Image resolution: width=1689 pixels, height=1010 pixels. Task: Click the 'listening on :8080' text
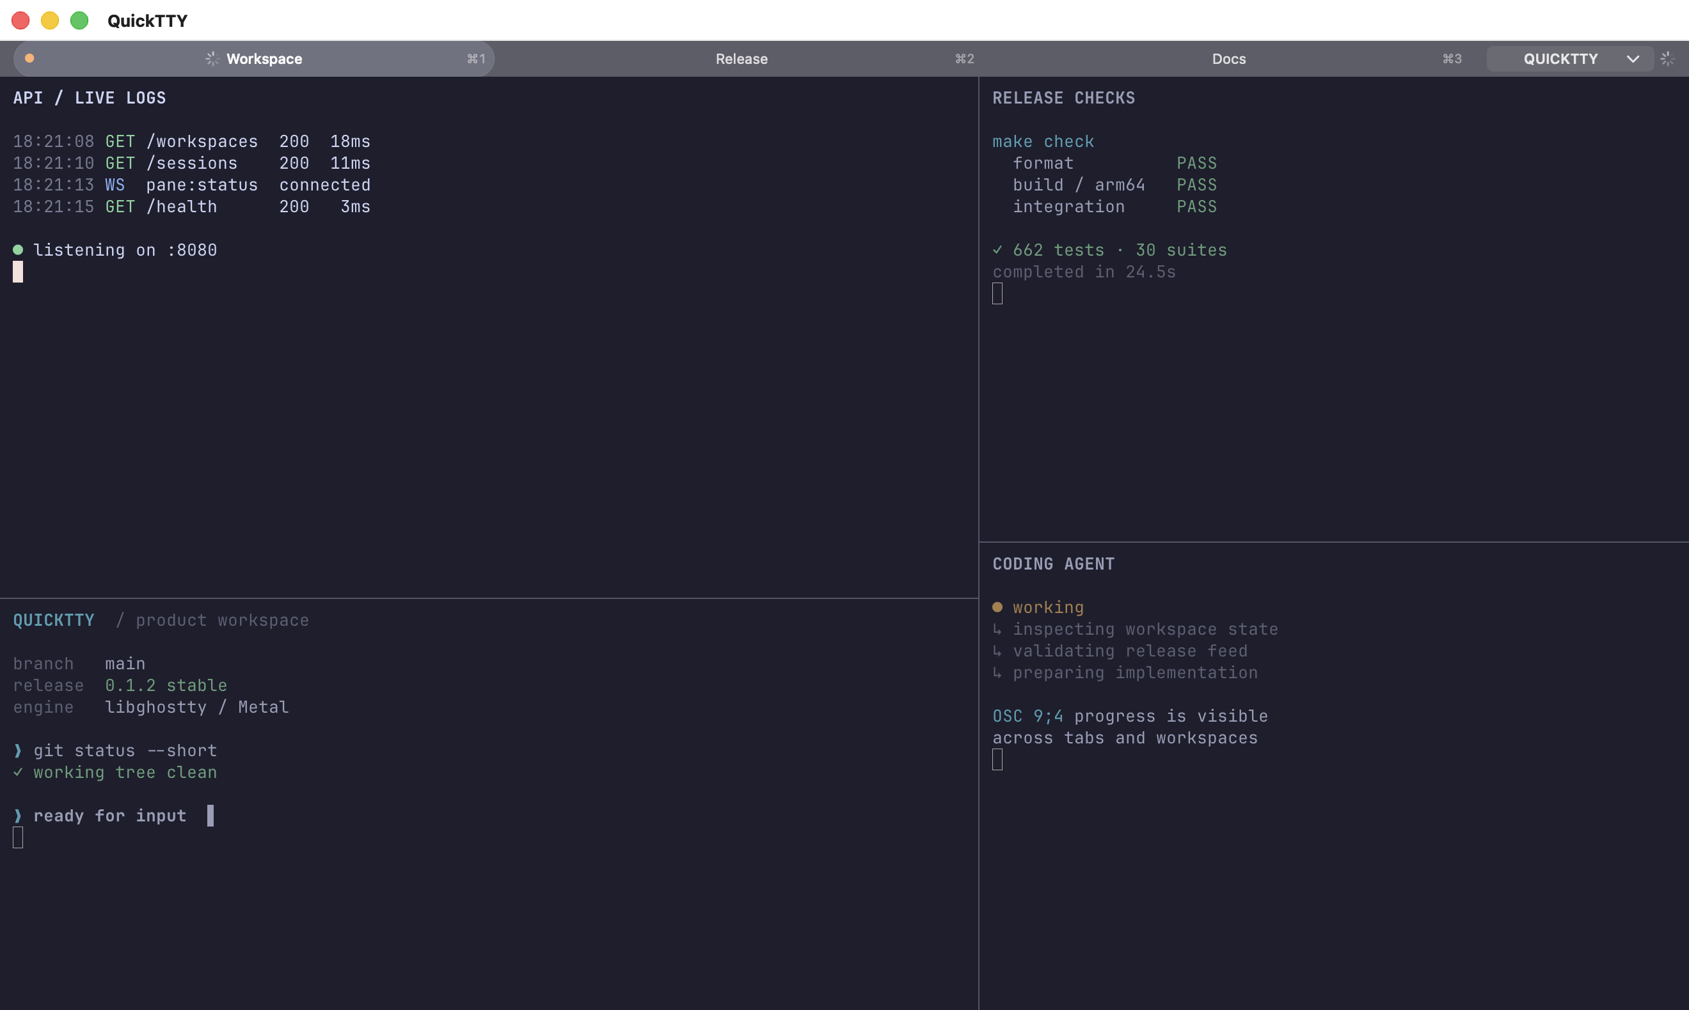tap(125, 251)
